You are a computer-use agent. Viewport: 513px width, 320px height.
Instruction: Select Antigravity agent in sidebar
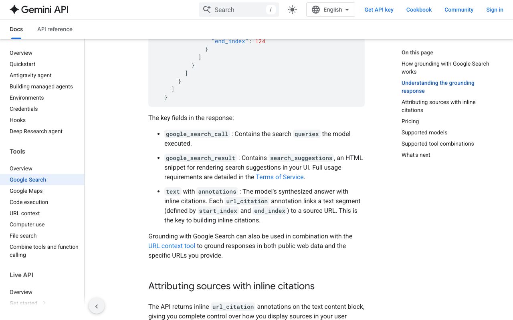pyautogui.click(x=30, y=75)
